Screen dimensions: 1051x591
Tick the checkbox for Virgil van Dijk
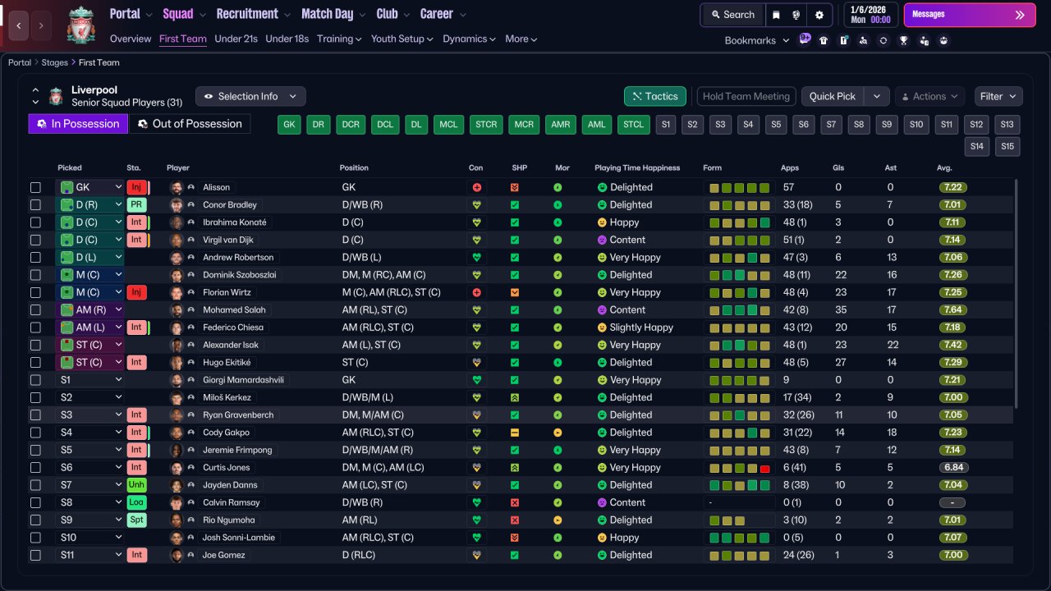[35, 240]
